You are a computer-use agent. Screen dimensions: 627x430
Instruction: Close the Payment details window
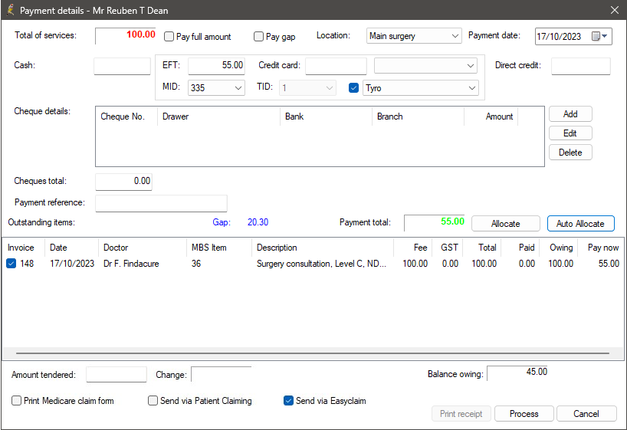615,10
